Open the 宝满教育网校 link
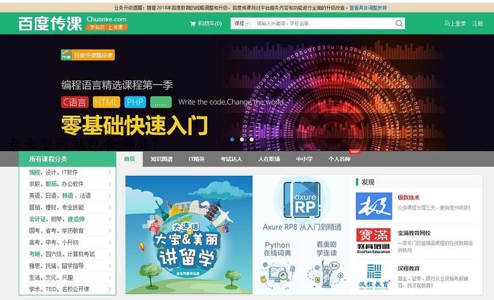 (414, 233)
